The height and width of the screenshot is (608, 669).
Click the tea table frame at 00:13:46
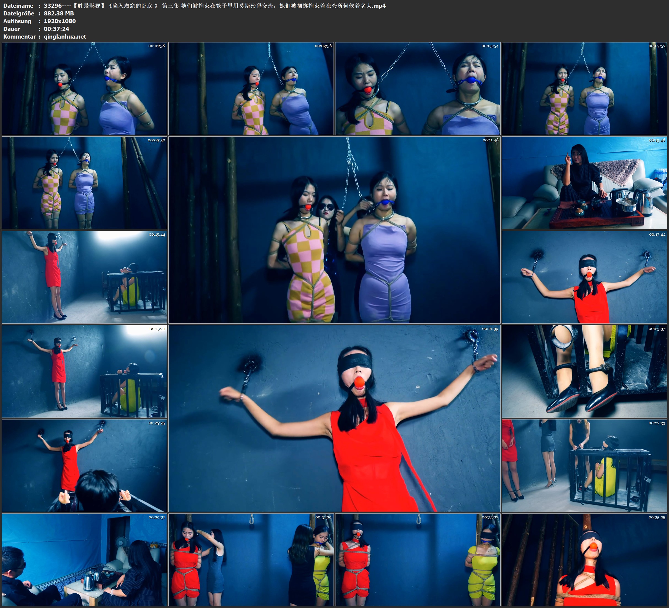click(585, 182)
